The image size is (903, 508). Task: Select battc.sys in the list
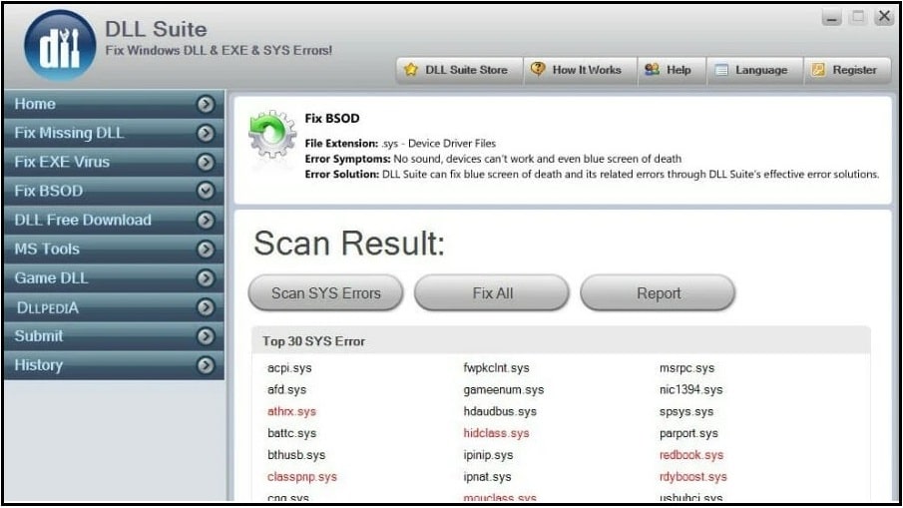(x=292, y=434)
